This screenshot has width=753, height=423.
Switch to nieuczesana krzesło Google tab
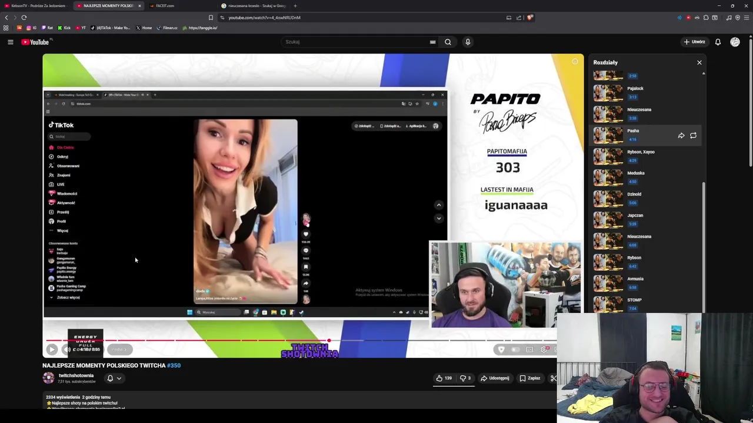click(253, 6)
